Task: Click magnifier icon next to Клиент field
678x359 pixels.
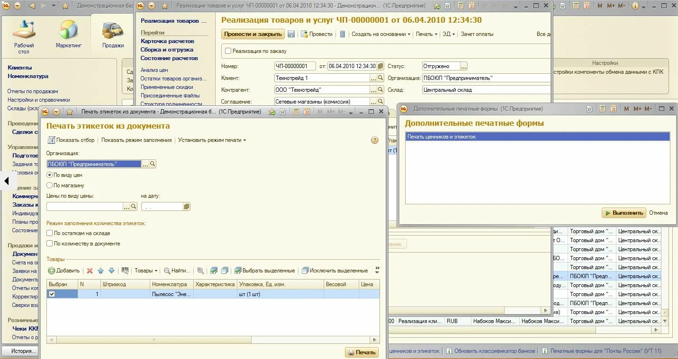Action: pos(380,78)
